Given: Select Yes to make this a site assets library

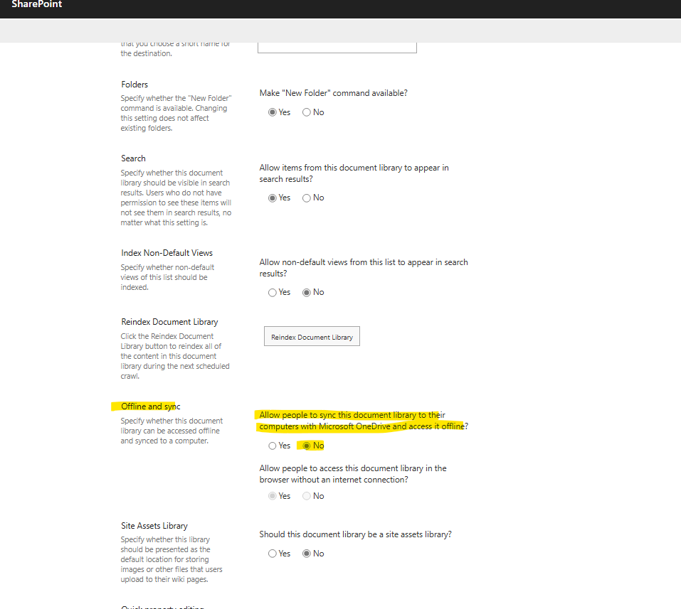Looking at the screenshot, I should pyautogui.click(x=272, y=553).
